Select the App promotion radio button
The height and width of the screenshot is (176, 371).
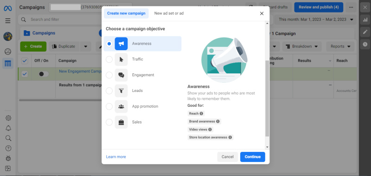coord(109,106)
